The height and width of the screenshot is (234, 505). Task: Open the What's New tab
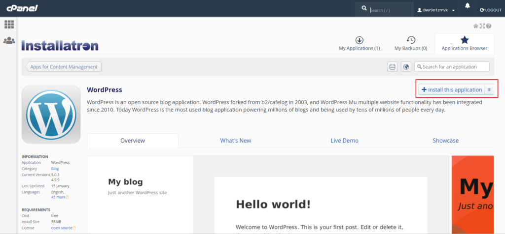[x=236, y=141]
